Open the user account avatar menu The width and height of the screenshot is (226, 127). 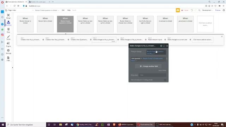point(224,10)
